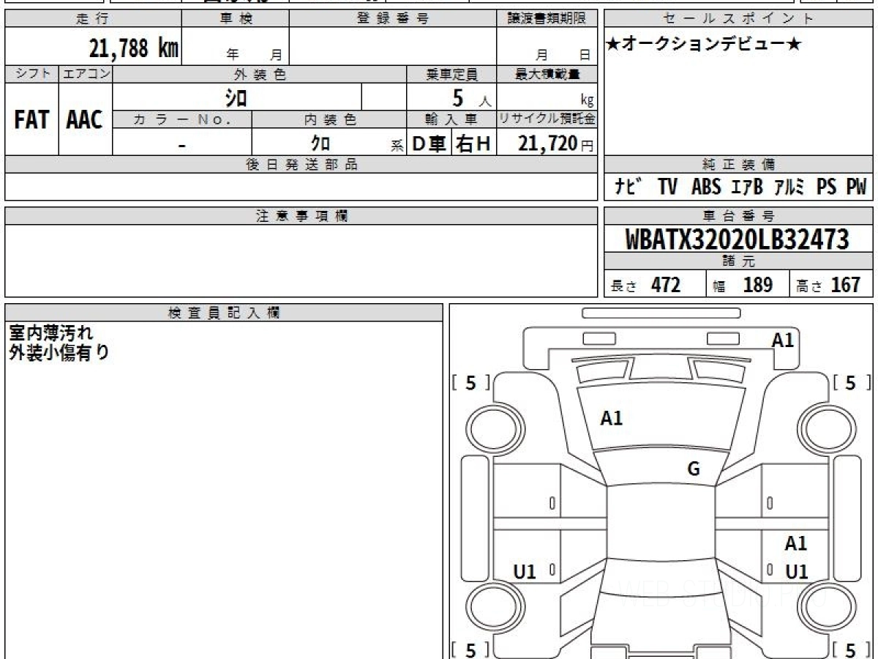Viewport: 878px width, 659px height.
Task: Select the 乗車定員 header
Action: (x=452, y=74)
